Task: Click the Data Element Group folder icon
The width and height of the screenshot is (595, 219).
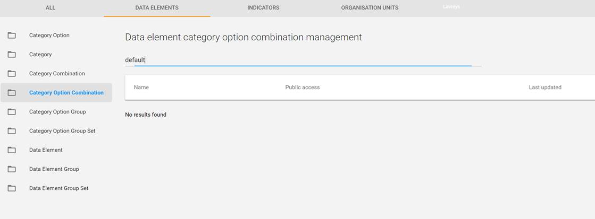Action: [12, 169]
